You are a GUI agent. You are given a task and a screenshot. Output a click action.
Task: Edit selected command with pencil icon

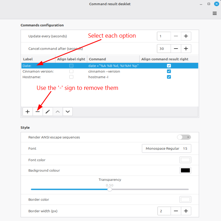coord(48,112)
